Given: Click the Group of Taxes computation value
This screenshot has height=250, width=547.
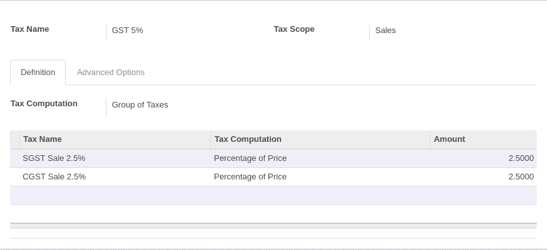Looking at the screenshot, I should [x=140, y=105].
